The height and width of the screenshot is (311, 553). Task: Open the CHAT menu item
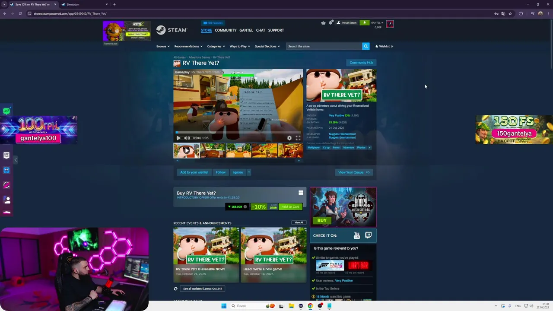[x=261, y=30]
